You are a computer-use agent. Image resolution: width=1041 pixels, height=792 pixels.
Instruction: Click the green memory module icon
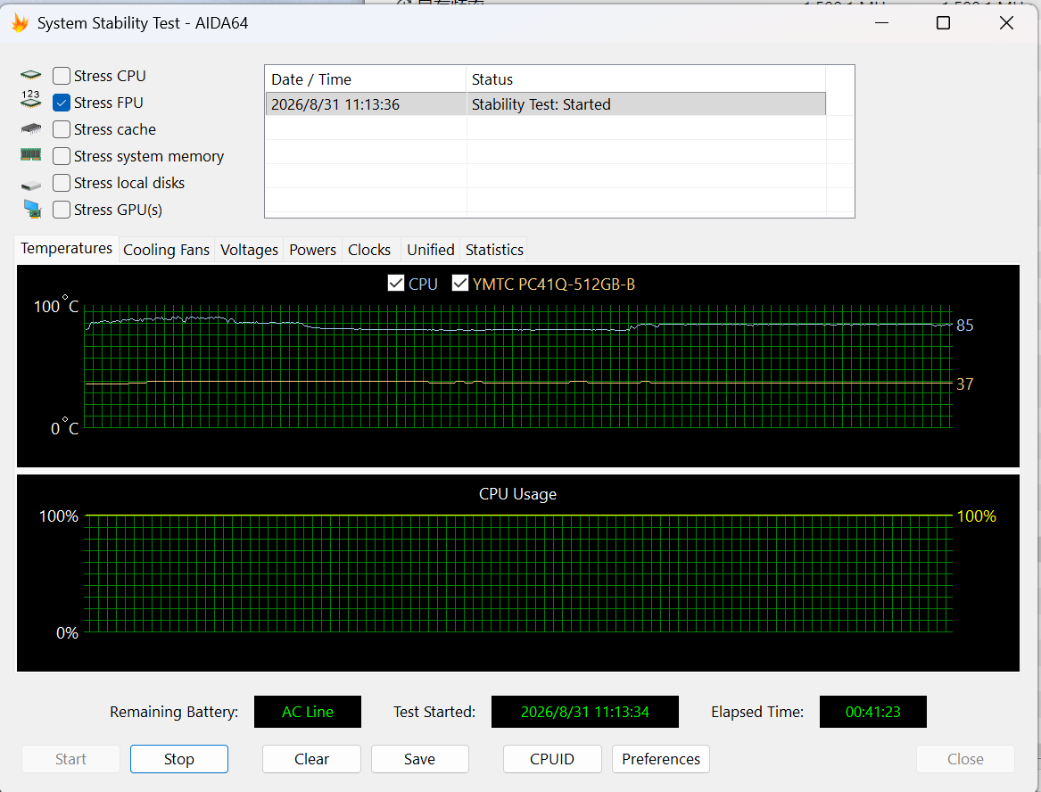coord(30,155)
